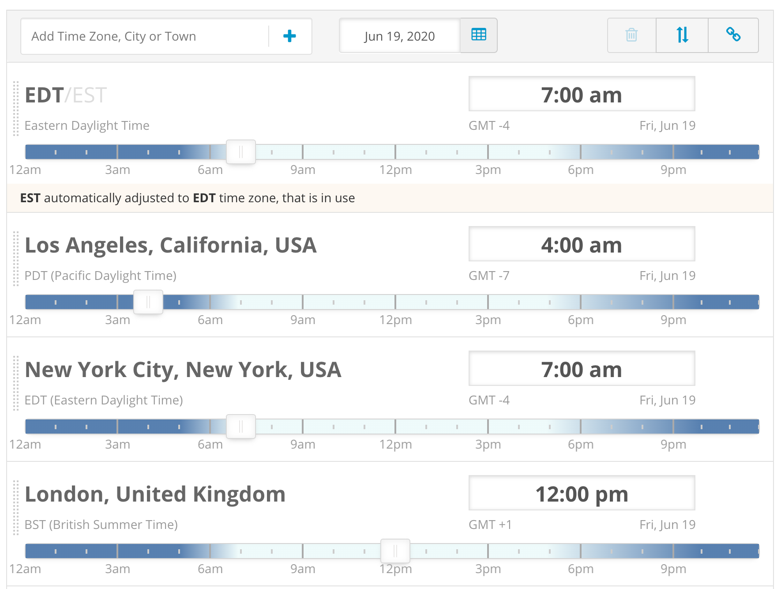Click the New York City 7:00 am time box
The width and height of the screenshot is (781, 589).
pyautogui.click(x=582, y=369)
